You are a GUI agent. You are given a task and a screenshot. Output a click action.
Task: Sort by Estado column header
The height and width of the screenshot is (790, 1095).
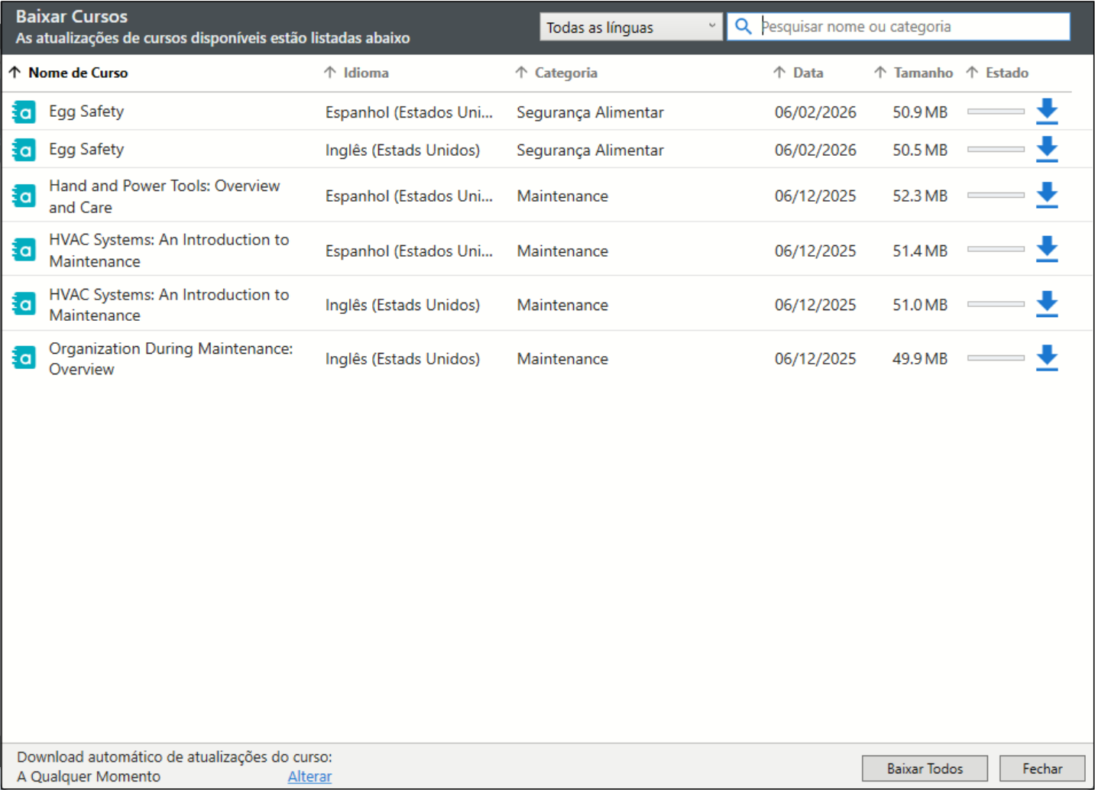(x=997, y=73)
